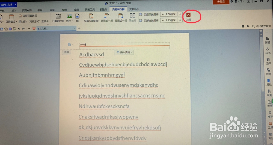Switch to the 章节 ribbon tab

76,10
